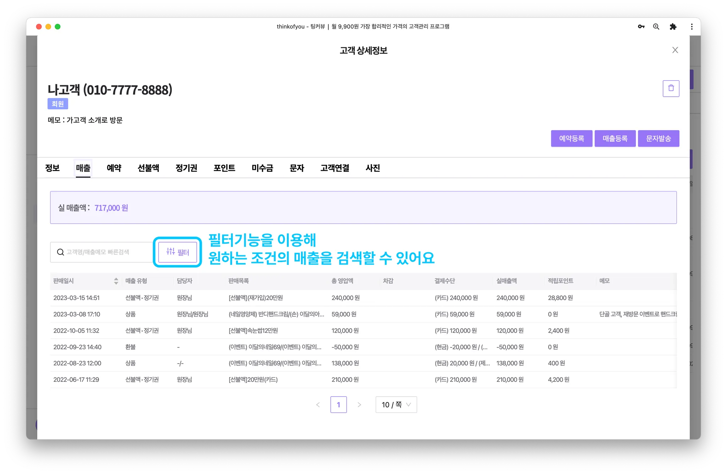The image size is (727, 474).
Task: Click the key password icon
Action: tap(641, 27)
